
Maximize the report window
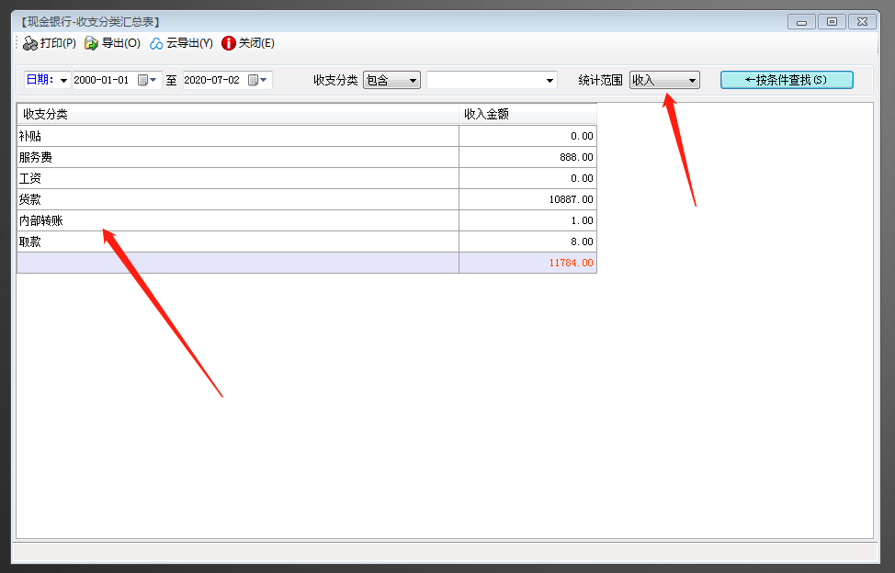pos(832,21)
